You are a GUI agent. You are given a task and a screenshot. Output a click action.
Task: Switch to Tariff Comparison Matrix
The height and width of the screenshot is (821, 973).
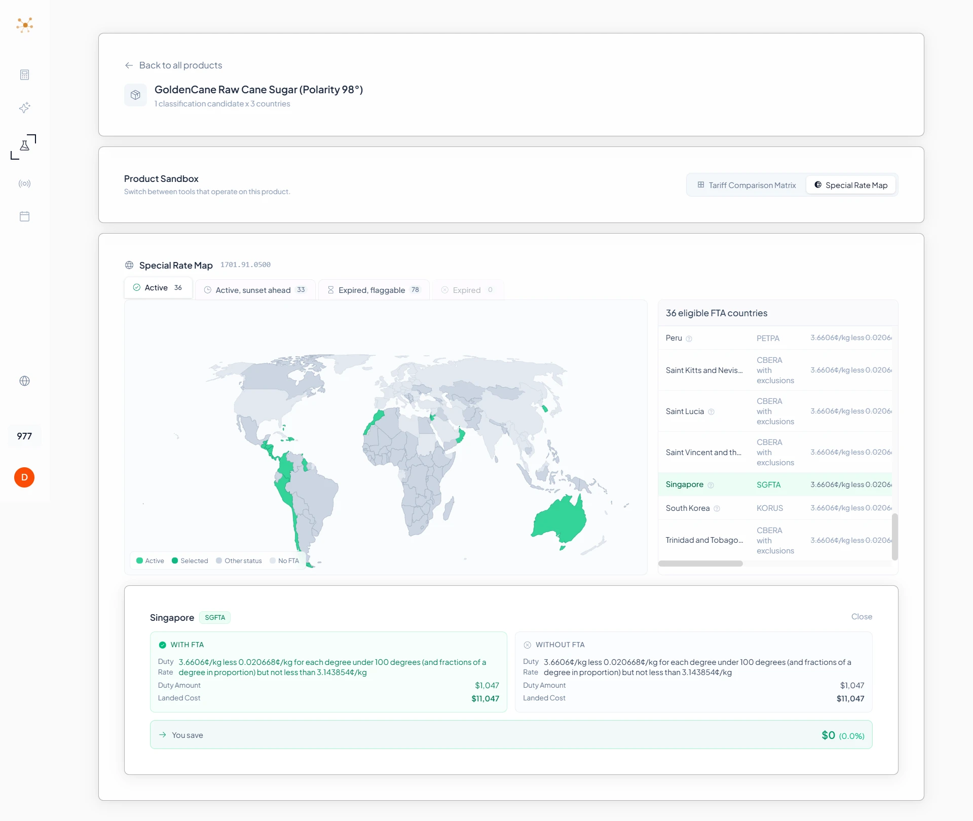pos(746,185)
